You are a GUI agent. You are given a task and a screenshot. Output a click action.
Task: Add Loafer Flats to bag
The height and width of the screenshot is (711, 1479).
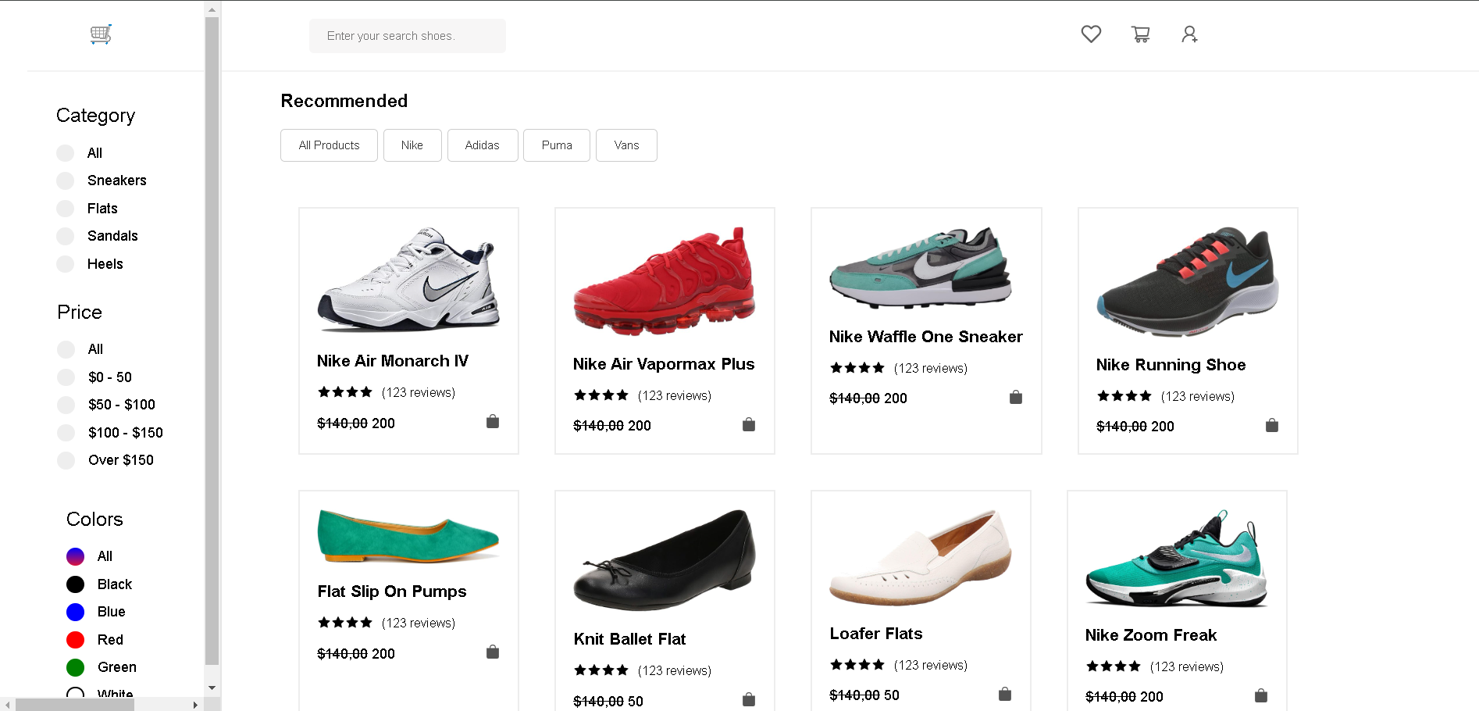(1005, 694)
